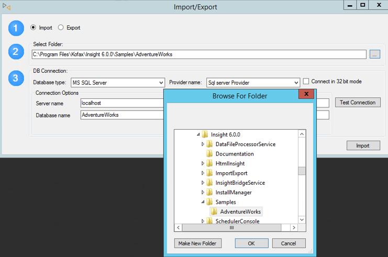This screenshot has height=257, width=388.
Task: Maximize the Import/Export window
Action: (362, 5)
